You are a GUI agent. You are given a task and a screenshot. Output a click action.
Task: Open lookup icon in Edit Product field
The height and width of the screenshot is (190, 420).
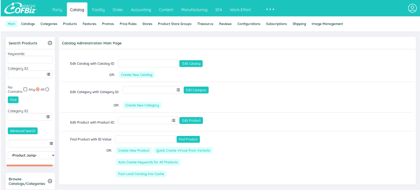(173, 121)
